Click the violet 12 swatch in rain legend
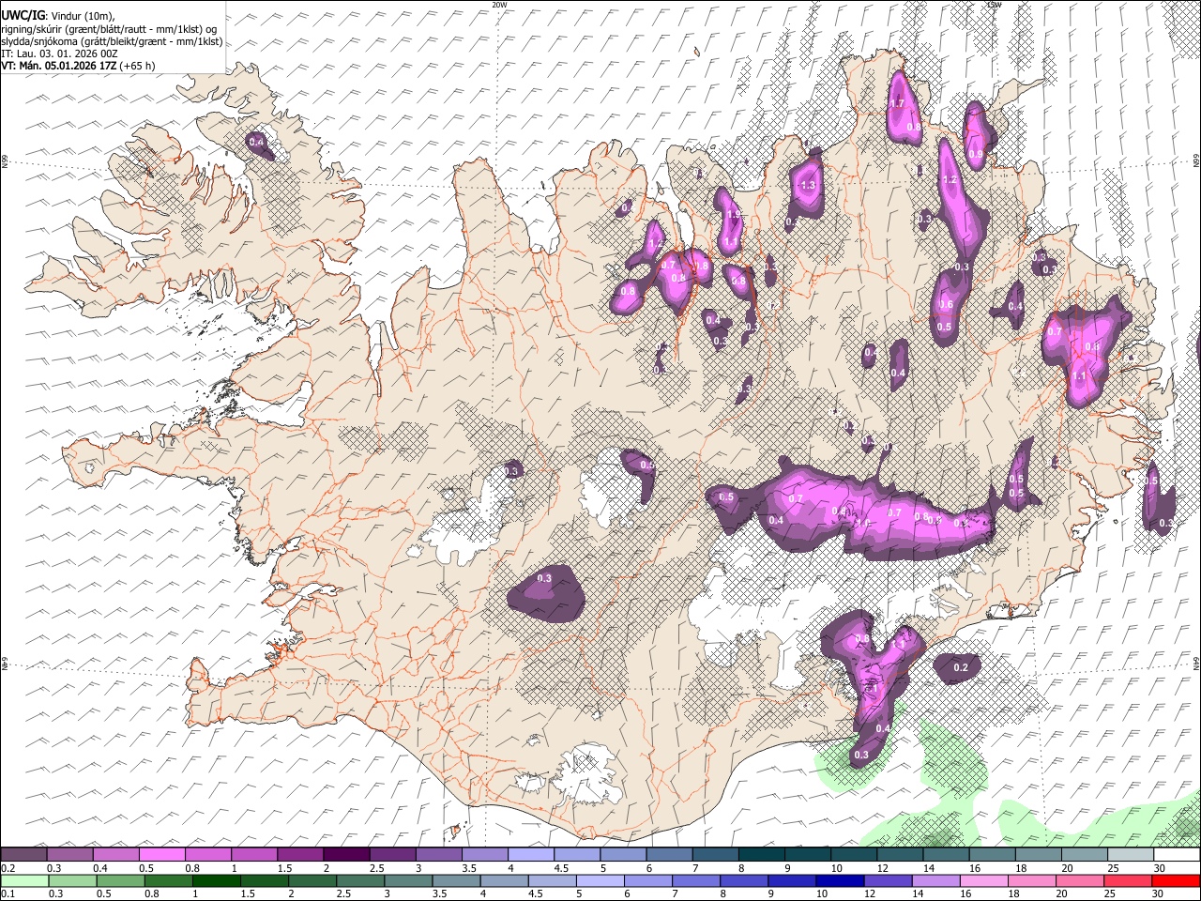The image size is (1201, 901). point(887,880)
